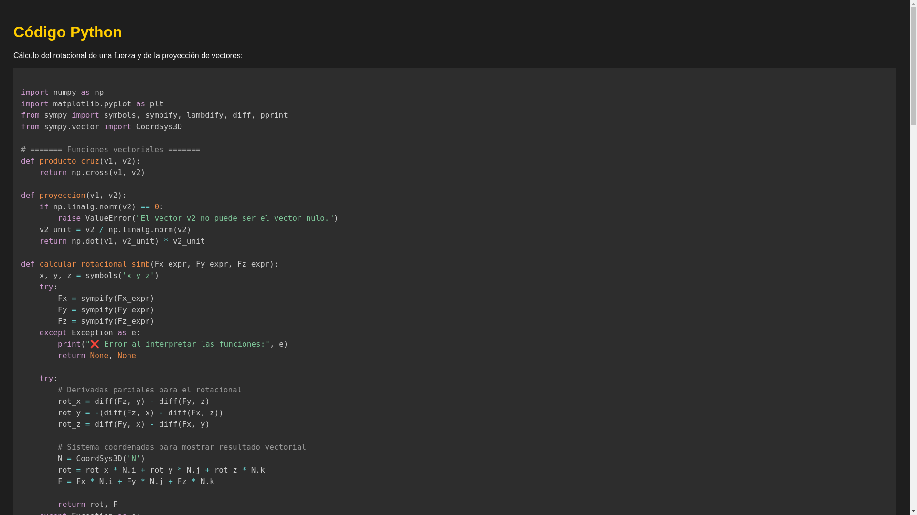Click the line 'rot_z = diff(Fy, x) - diff(Fx, y)'
The height and width of the screenshot is (515, 917).
(134, 424)
